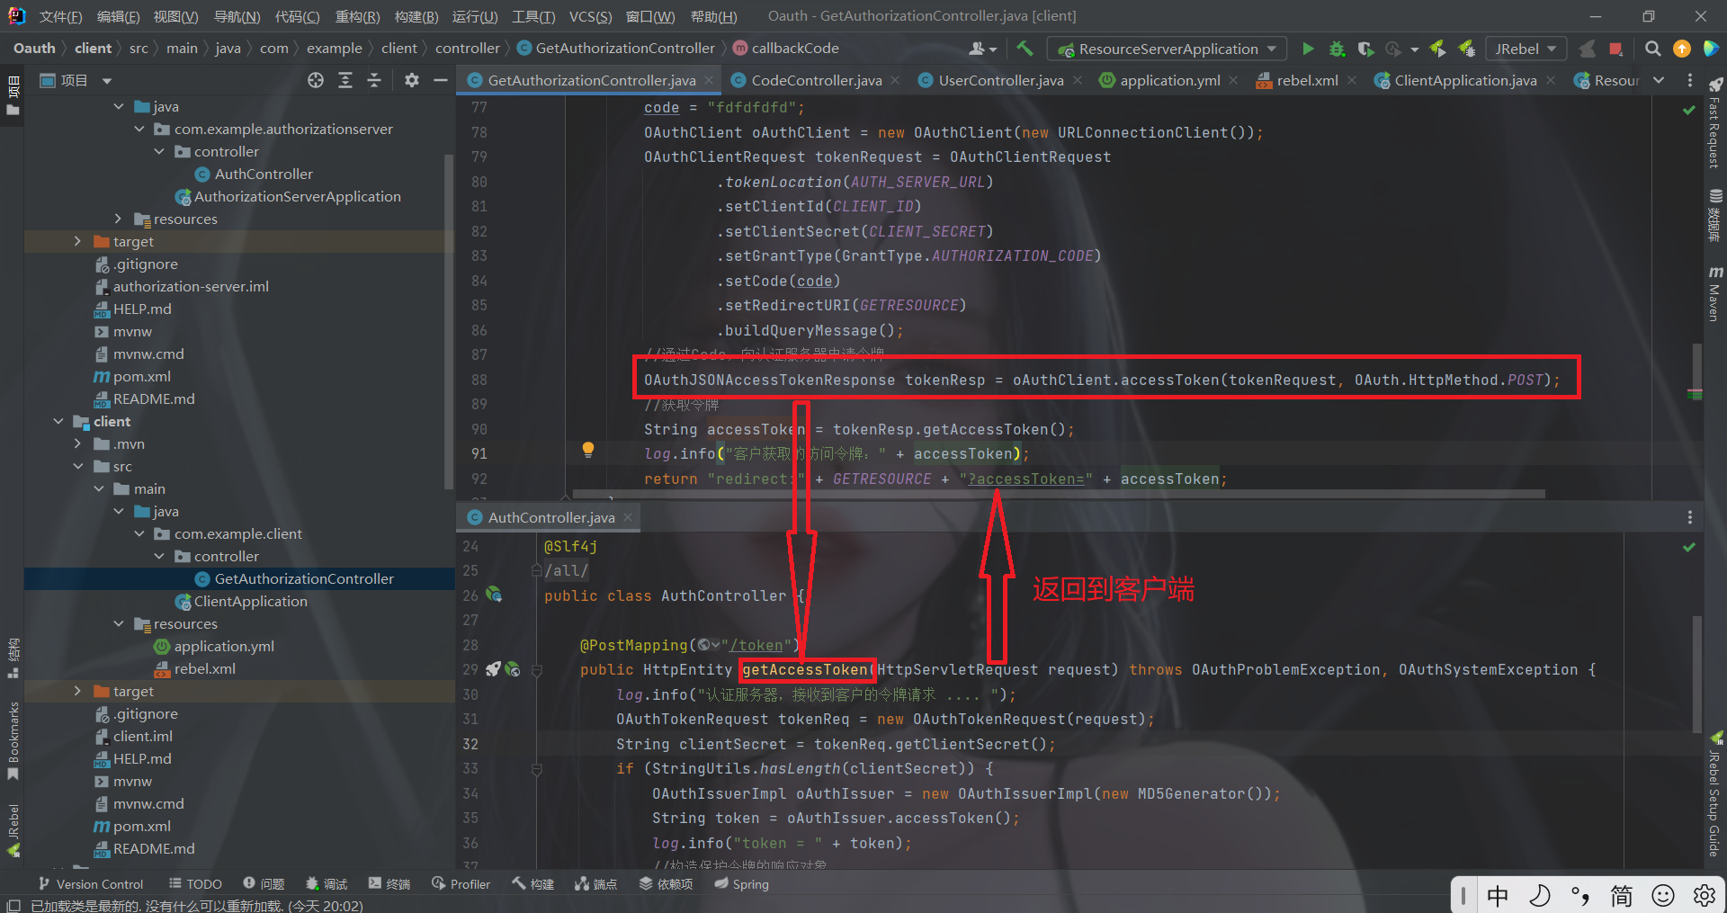Expand the resources folder under authorizationserver

pos(118,219)
